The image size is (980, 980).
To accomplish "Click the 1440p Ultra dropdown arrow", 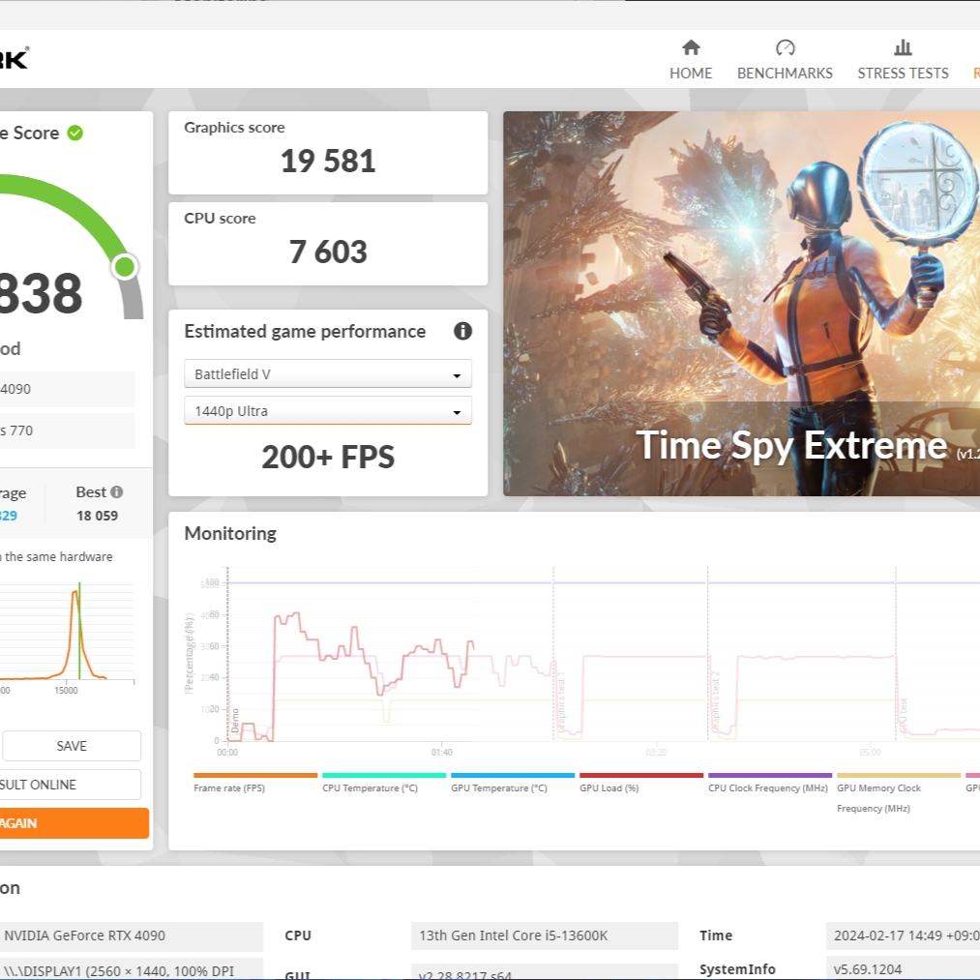I will pos(457,412).
